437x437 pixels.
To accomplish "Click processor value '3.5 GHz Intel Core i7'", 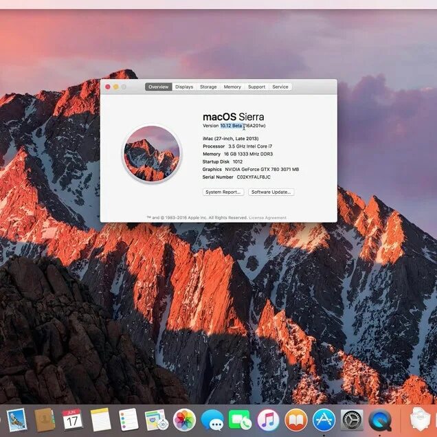I will click(250, 146).
